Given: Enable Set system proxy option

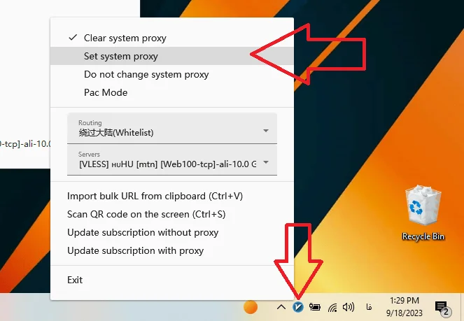Looking at the screenshot, I should tap(121, 56).
